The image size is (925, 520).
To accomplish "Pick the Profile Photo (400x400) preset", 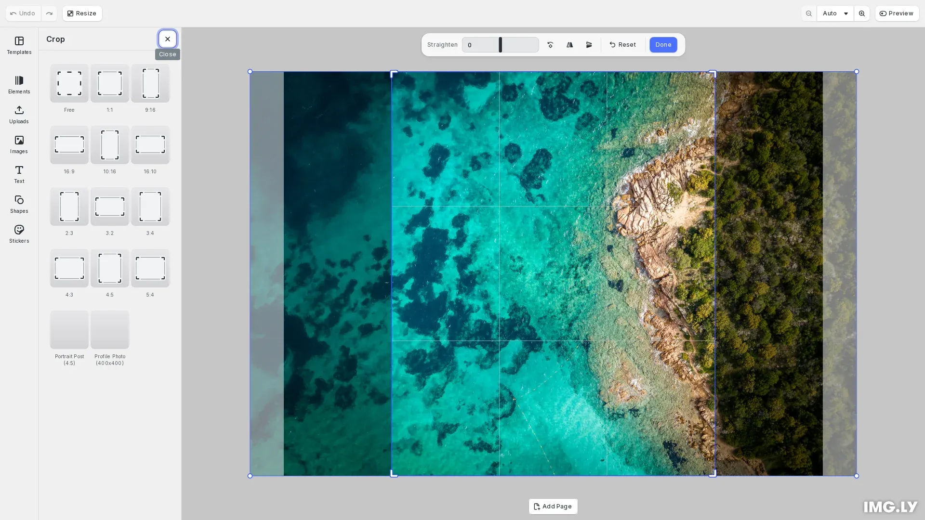I will coord(110,330).
